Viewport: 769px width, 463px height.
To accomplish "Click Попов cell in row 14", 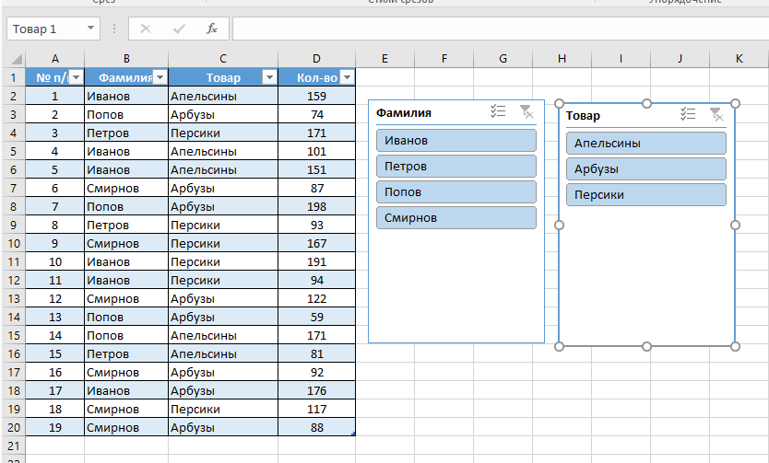I will [x=126, y=318].
